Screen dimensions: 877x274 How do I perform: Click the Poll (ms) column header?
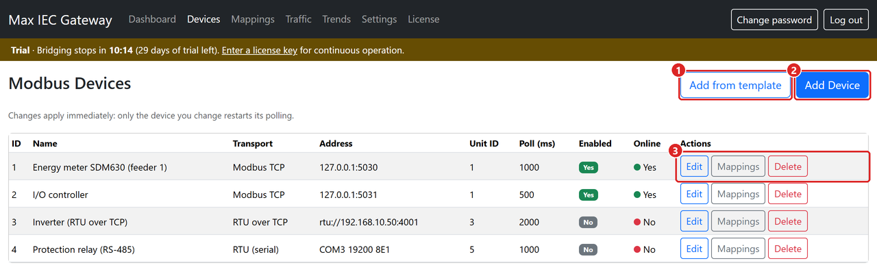(x=539, y=144)
